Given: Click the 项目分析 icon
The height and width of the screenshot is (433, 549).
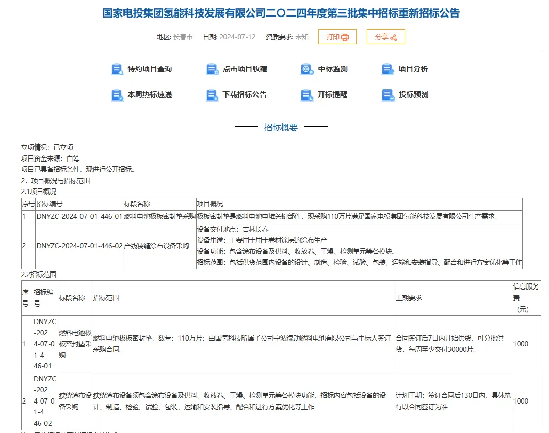Looking at the screenshot, I should click(388, 69).
